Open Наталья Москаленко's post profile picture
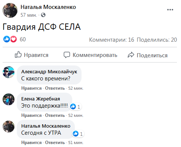 click(x=10, y=10)
